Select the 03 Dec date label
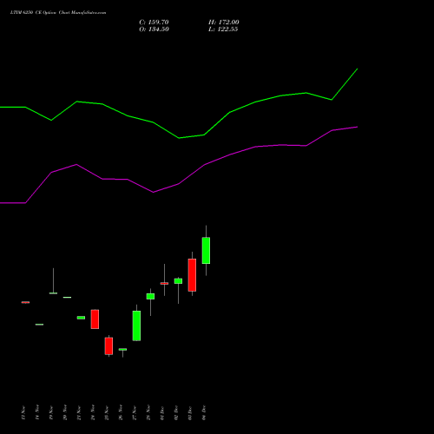The image size is (434, 434). pyautogui.click(x=190, y=412)
